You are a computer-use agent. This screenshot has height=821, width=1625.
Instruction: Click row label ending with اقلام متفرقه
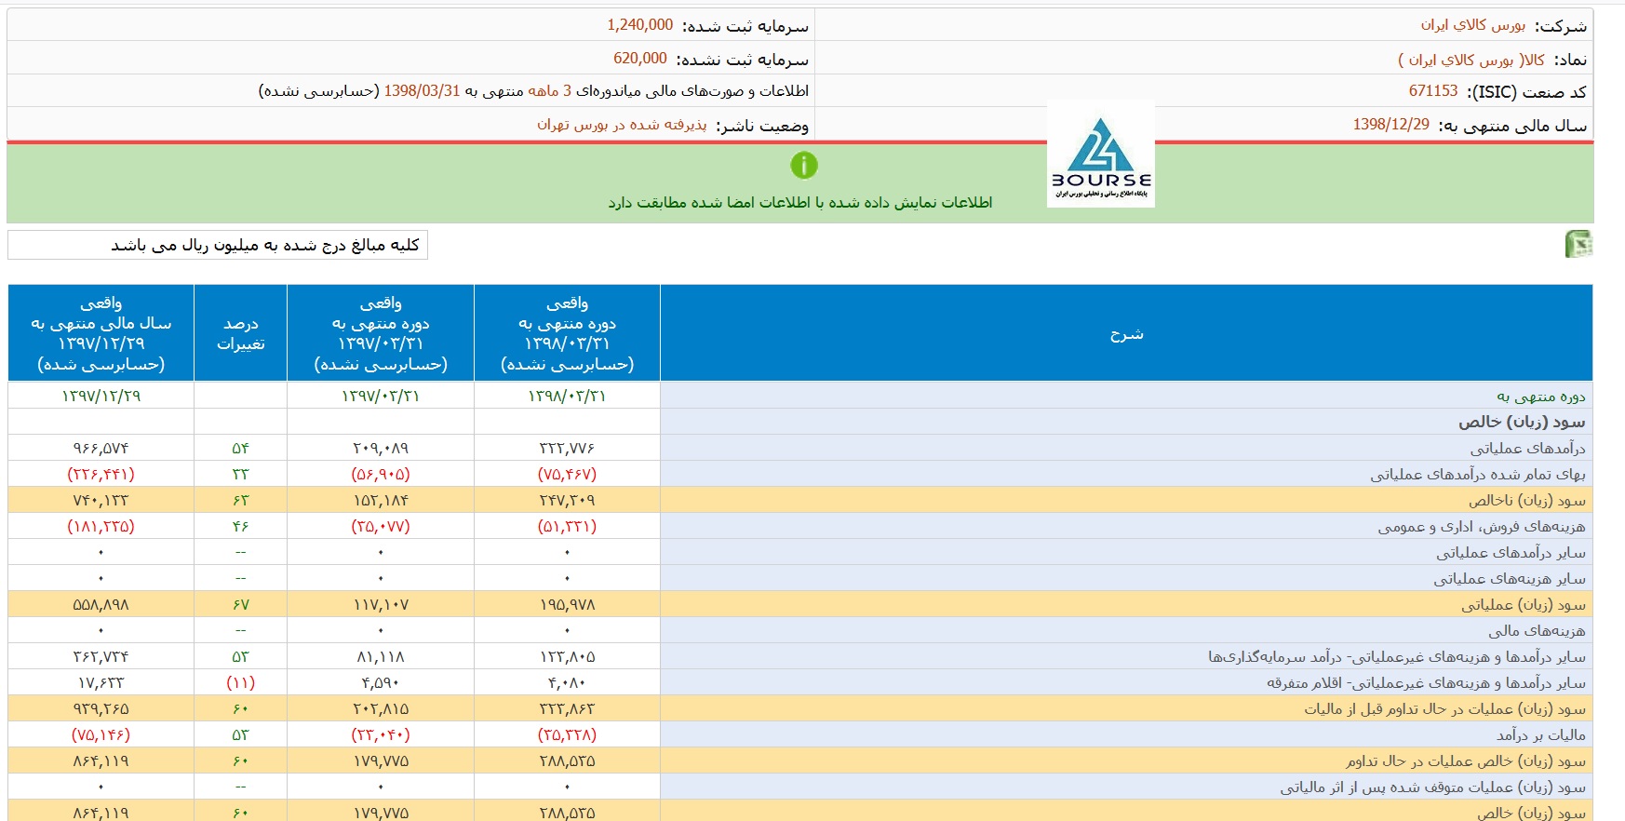[x=1426, y=683]
